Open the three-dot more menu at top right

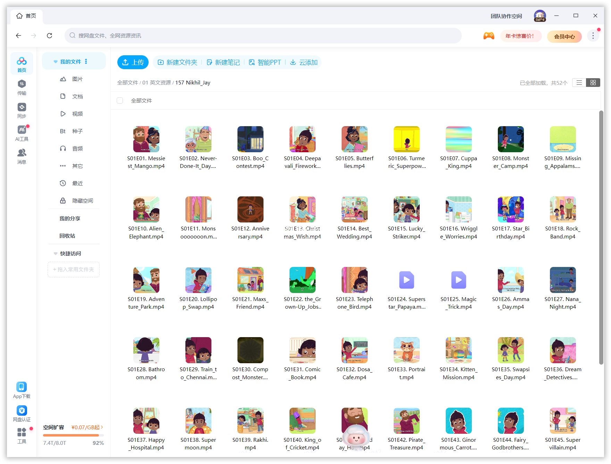tap(593, 36)
